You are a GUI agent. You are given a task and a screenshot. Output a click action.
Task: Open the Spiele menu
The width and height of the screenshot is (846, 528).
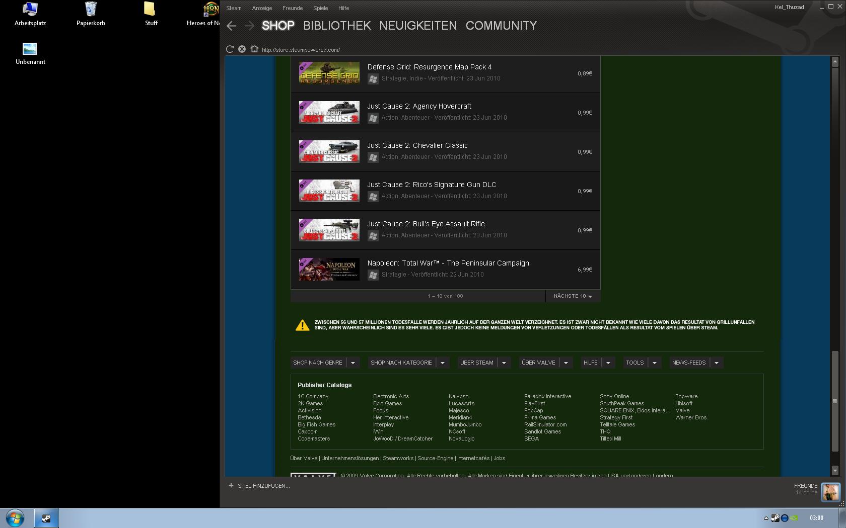coord(320,8)
